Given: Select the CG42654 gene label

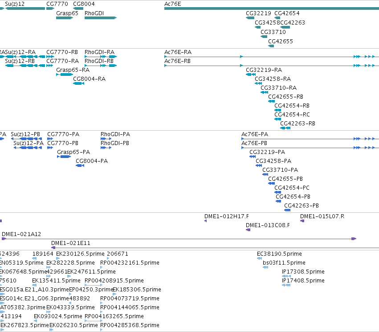Looking at the screenshot, I should 287,13.
